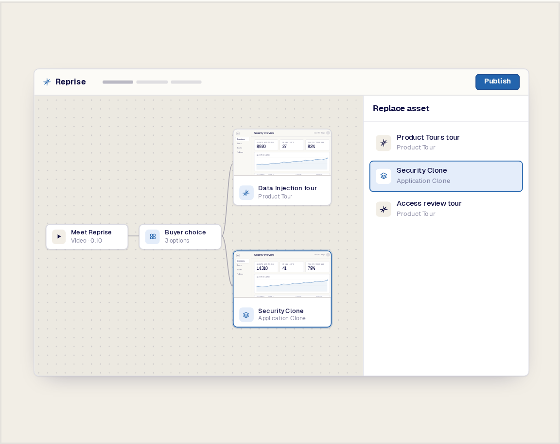The image size is (560, 444).
Task: Click the Reprise brand name
Action: tap(70, 82)
